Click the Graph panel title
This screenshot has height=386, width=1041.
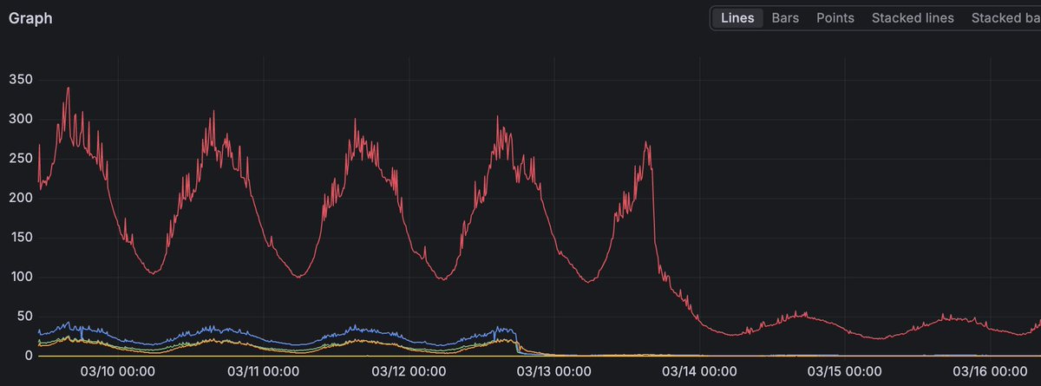tap(30, 18)
